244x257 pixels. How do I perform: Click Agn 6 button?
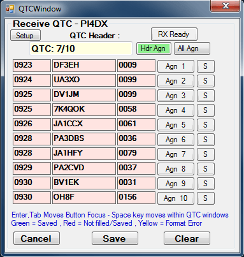[176, 140]
